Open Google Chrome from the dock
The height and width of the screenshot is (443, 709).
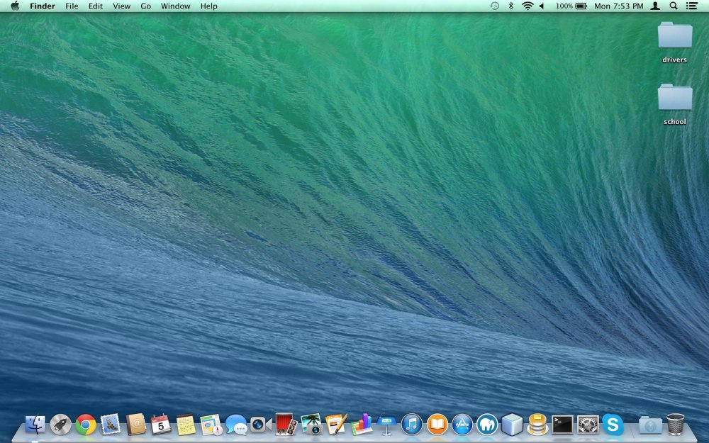tap(86, 425)
